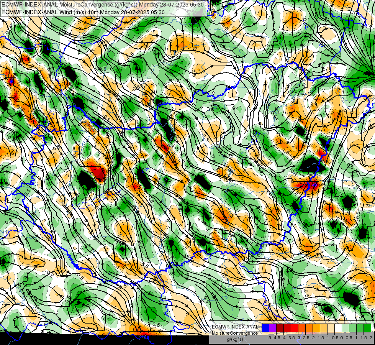
Task: Select the light orange swatch between -1.5 and -1
Action: pos(324,328)
